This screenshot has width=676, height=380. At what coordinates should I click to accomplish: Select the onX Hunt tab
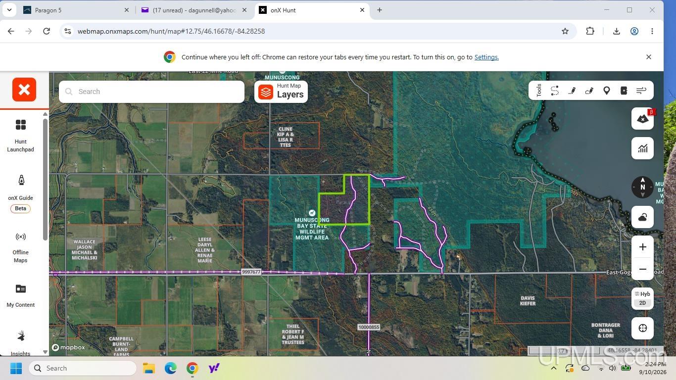click(312, 10)
